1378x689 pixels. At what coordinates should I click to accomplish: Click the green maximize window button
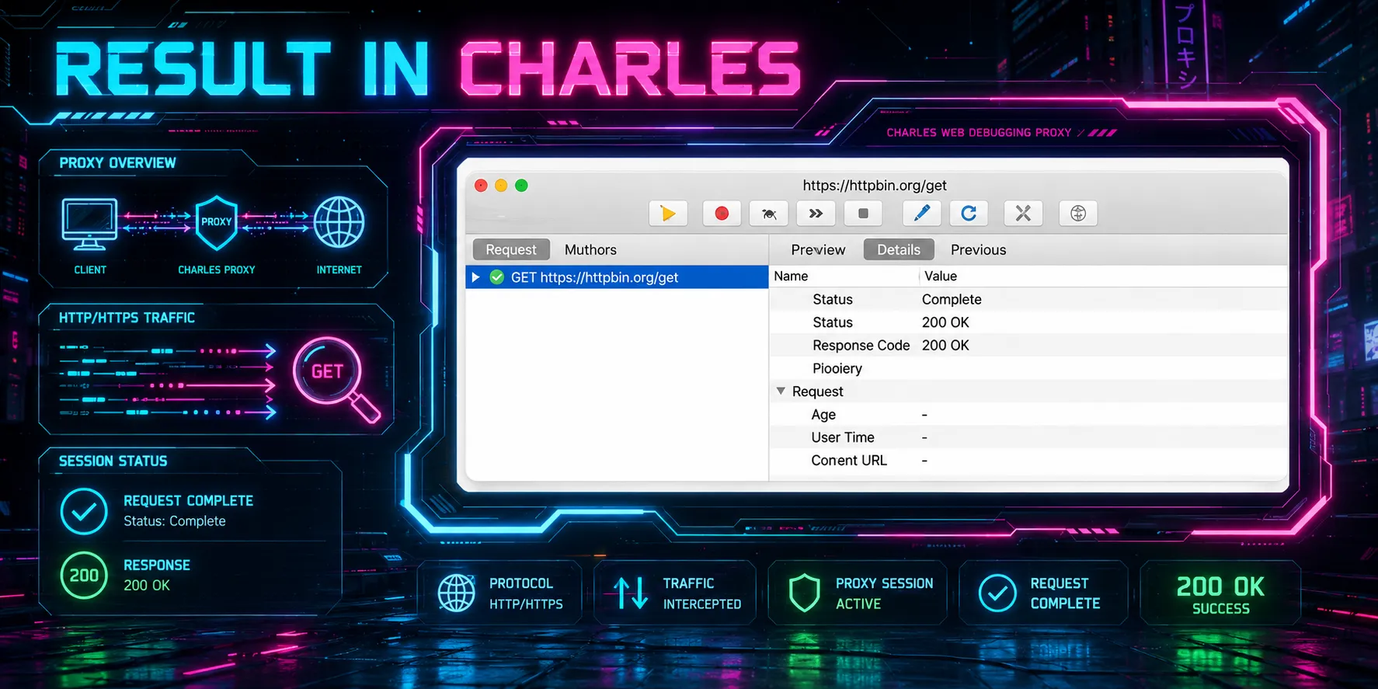click(x=521, y=185)
